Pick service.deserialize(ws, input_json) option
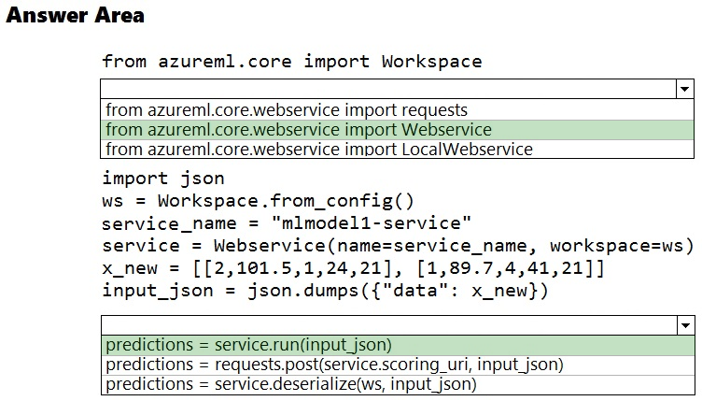702x401 pixels. [x=398, y=384]
